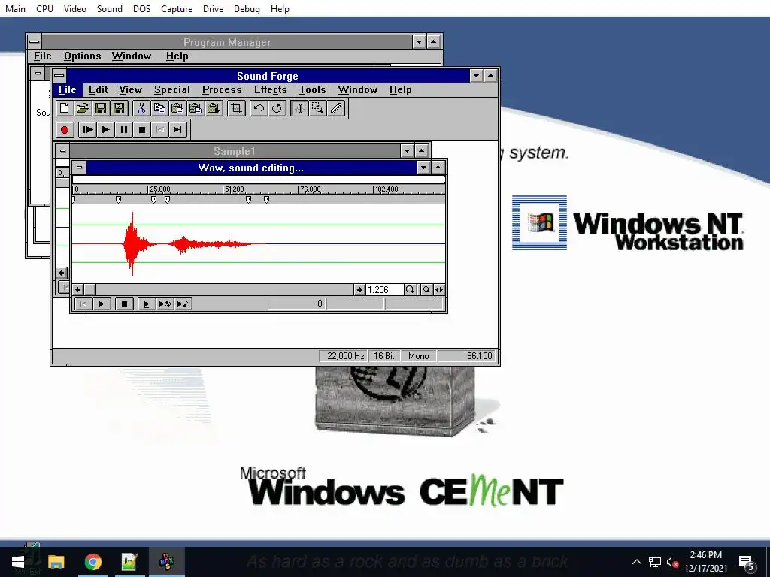
Task: Open a file using the folder icon
Action: pos(83,108)
